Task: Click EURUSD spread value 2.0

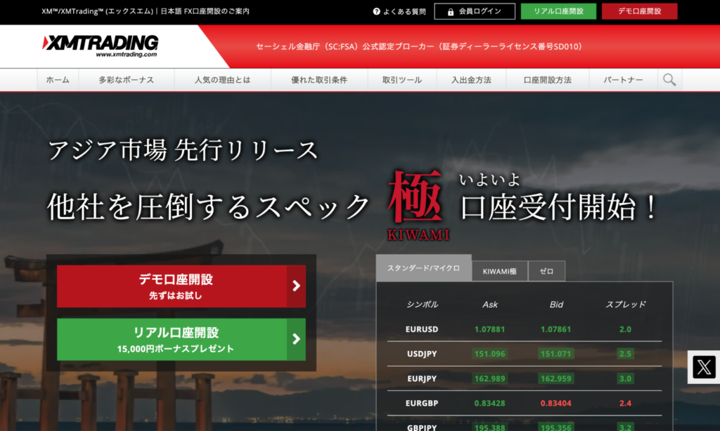Action: 625,329
